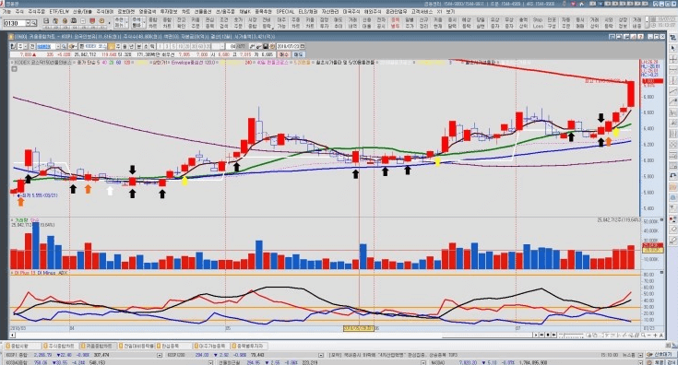Switch to the 키움종합차트 bottom tab
Viewport: 678px width, 365px height.
(x=99, y=346)
